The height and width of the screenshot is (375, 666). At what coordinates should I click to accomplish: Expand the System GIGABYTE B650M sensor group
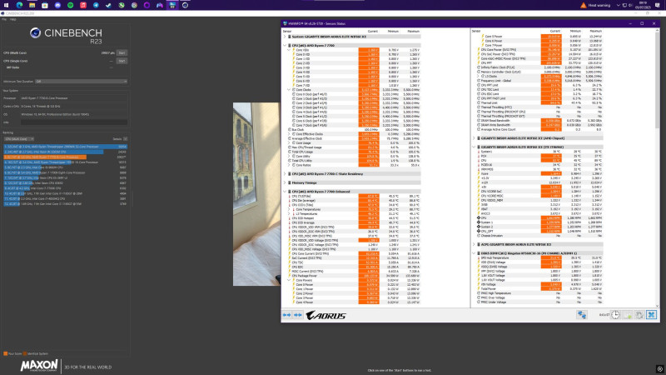click(x=285, y=37)
